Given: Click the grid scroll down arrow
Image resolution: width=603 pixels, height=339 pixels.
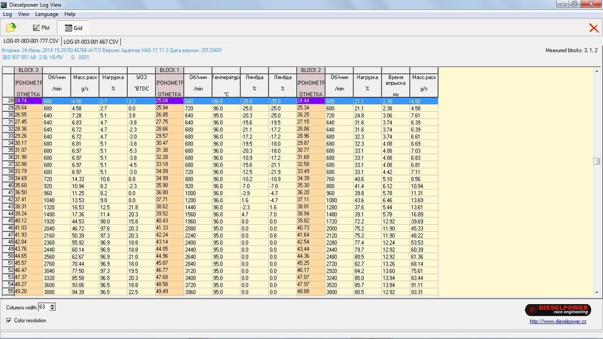Looking at the screenshot, I should tap(596, 292).
